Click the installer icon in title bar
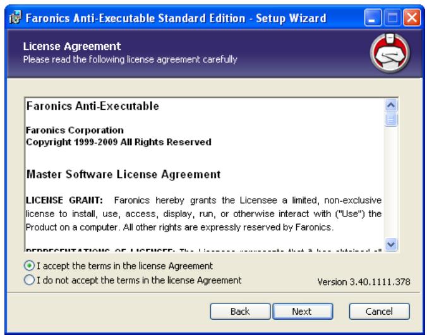Image resolution: width=427 pixels, height=335 pixels. (x=15, y=18)
